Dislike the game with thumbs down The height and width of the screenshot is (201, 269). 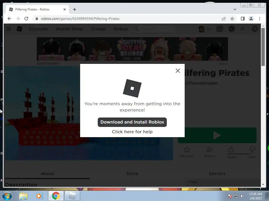coord(252,149)
